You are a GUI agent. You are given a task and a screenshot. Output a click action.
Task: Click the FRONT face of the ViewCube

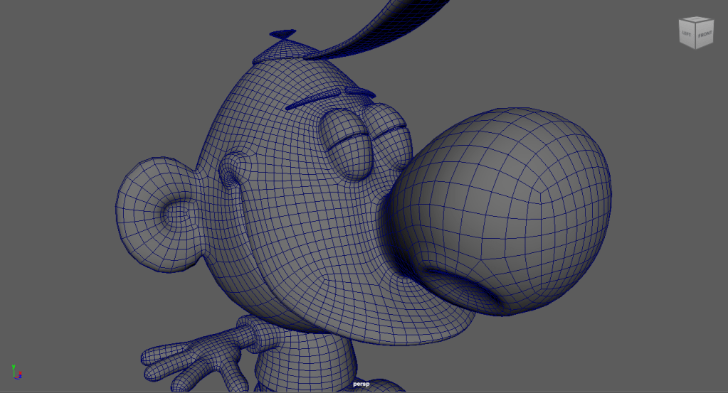point(703,35)
